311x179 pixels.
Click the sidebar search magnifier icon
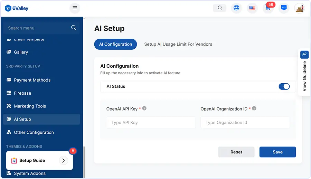(x=74, y=28)
